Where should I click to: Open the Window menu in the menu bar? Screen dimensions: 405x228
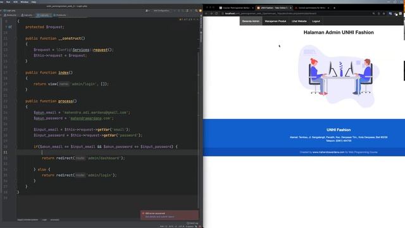pos(24,2)
